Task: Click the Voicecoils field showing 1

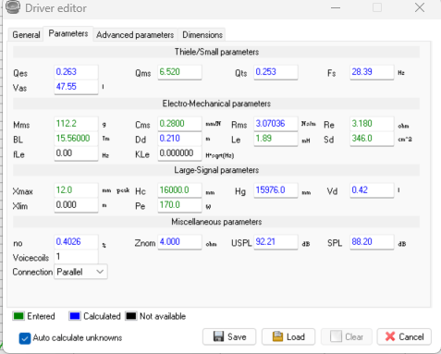Action: click(76, 257)
